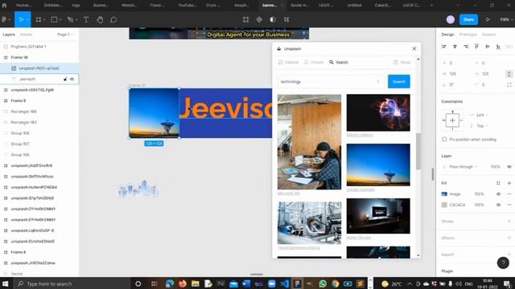Open the zoom level dropdown
The height and width of the screenshot is (289, 515).
[x=506, y=19]
